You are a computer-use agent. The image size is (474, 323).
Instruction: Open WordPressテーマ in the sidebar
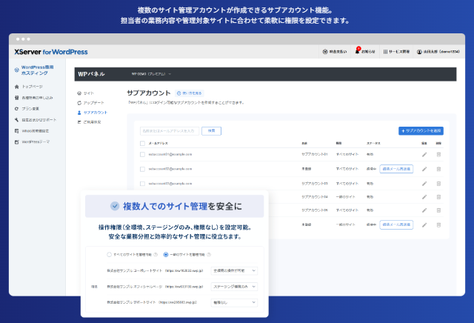click(x=32, y=141)
